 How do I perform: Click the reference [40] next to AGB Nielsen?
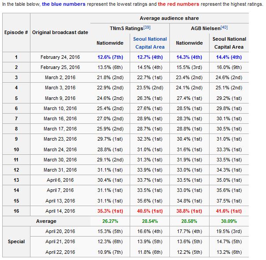225,27
